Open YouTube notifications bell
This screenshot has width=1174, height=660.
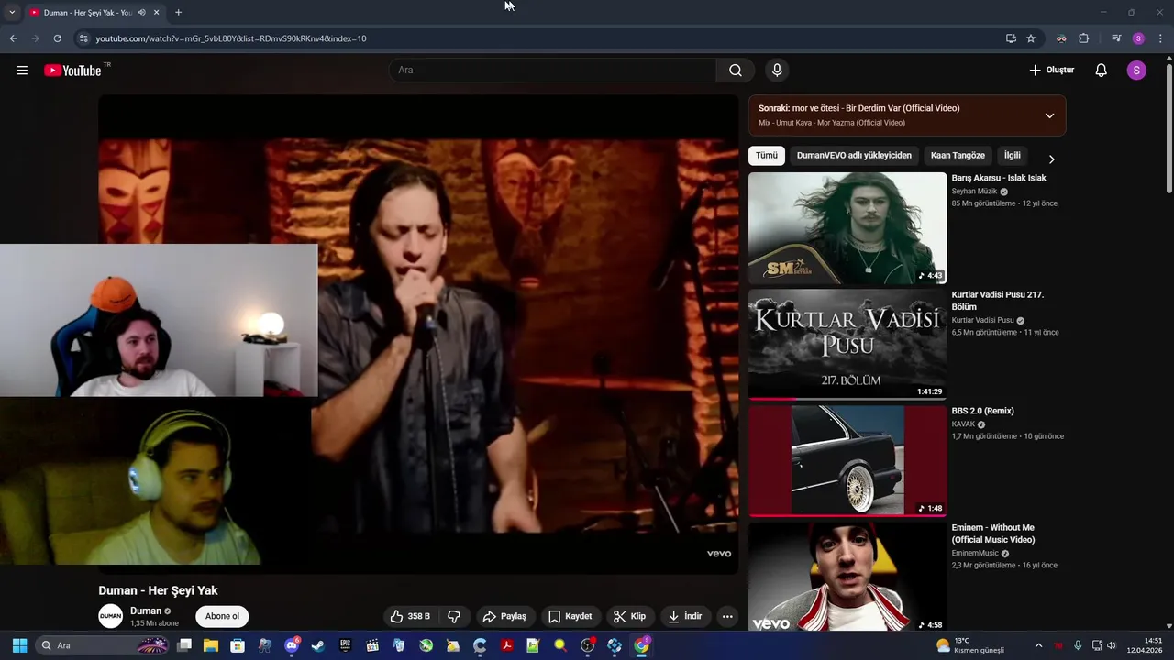tap(1102, 71)
